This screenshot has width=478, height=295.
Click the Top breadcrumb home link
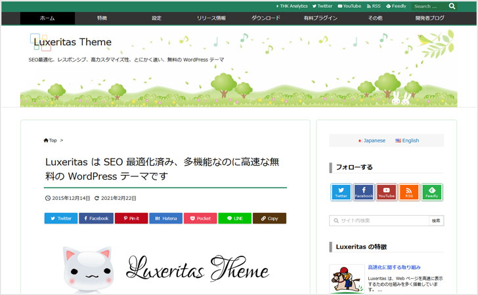[x=51, y=140]
